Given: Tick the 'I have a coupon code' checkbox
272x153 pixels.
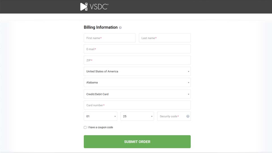Looking at the screenshot, I should (85, 127).
